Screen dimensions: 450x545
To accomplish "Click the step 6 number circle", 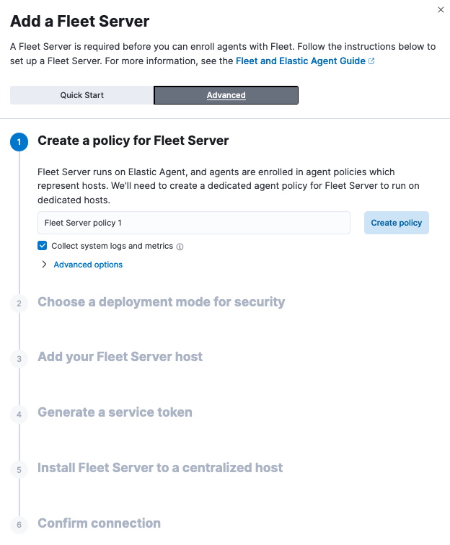I will pos(19,524).
